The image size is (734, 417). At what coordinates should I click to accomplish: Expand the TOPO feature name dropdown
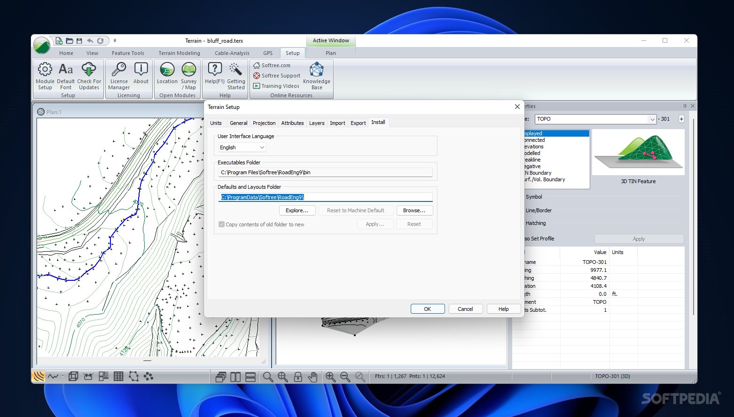(x=652, y=119)
